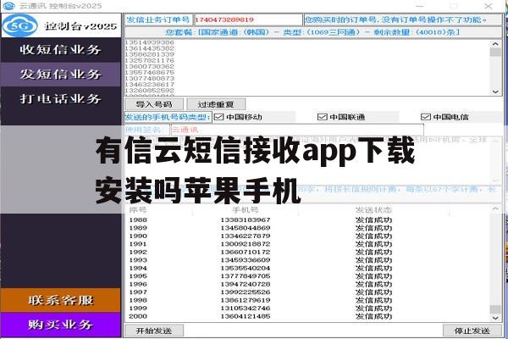
Task: Click phone number 13105342746
Action: coord(246,308)
